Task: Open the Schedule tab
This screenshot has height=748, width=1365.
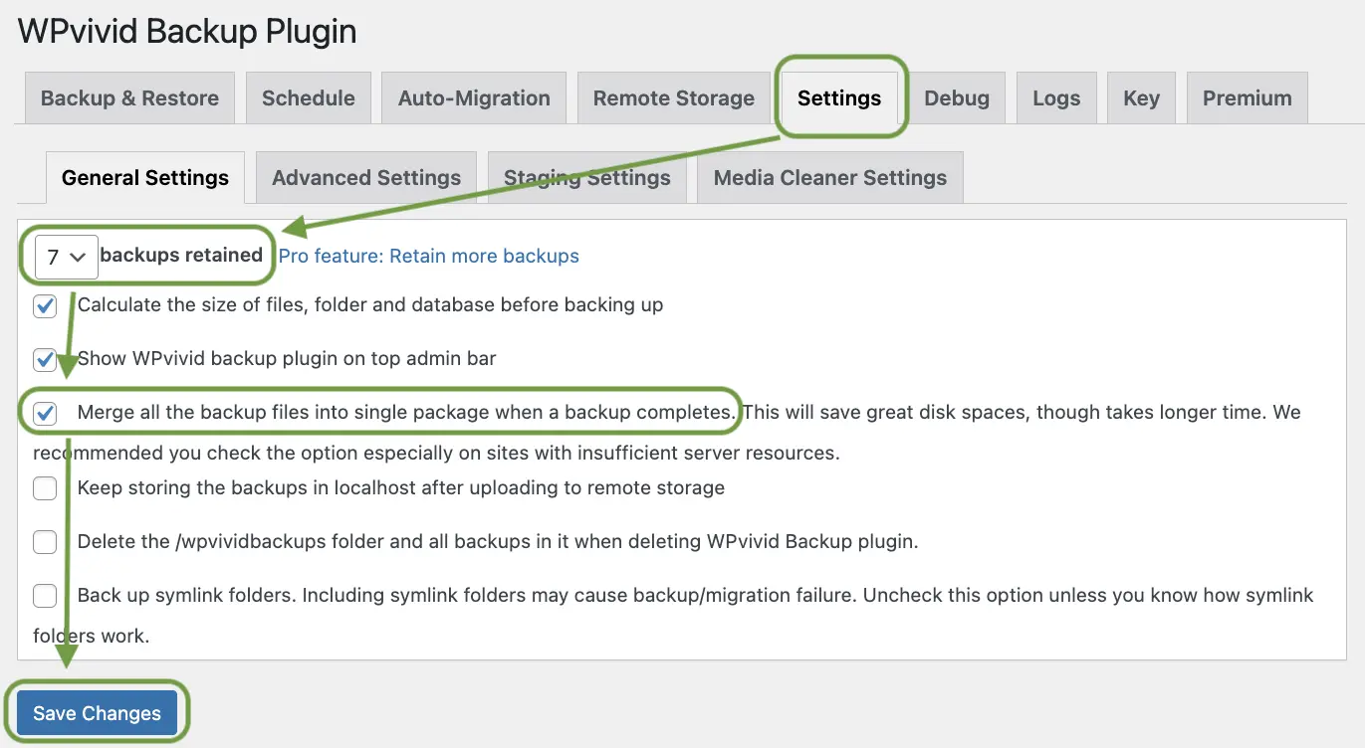Action: tap(308, 97)
